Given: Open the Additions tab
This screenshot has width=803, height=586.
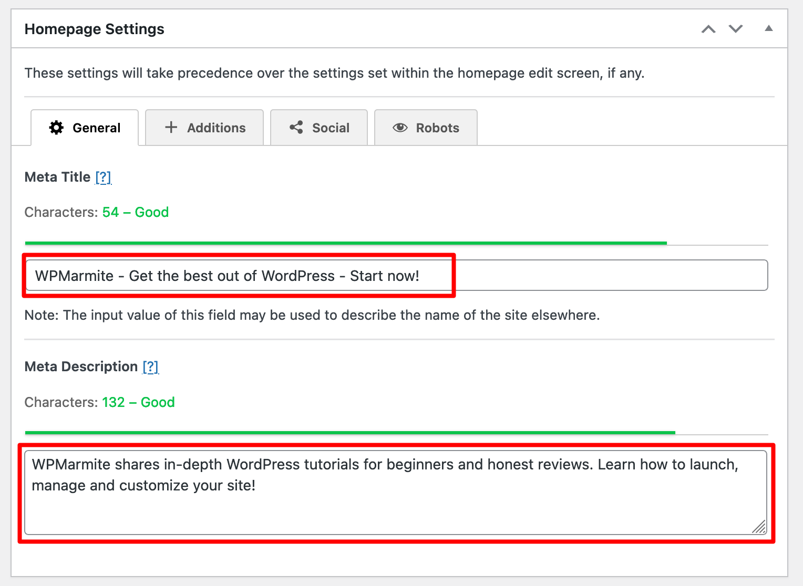Looking at the screenshot, I should [204, 128].
